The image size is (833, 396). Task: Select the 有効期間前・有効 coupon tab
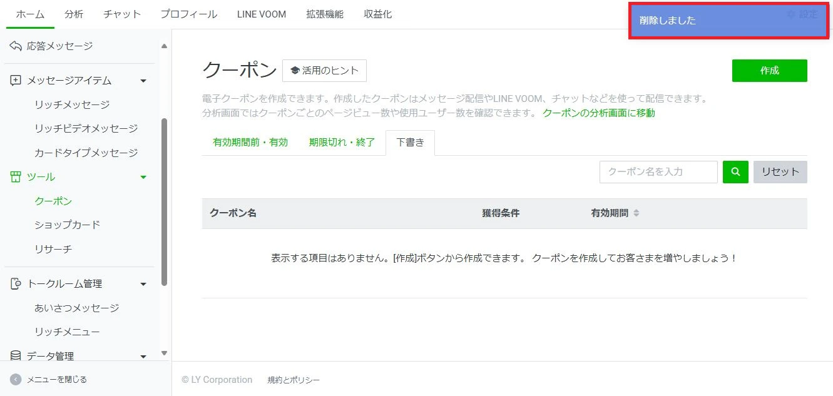250,143
